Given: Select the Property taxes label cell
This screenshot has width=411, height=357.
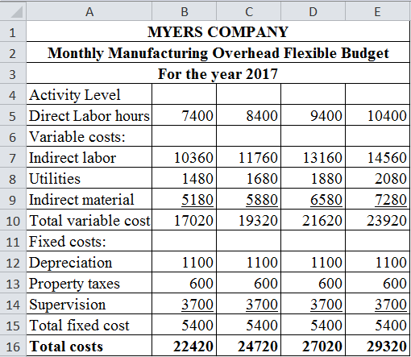Looking at the screenshot, I should click(89, 283).
